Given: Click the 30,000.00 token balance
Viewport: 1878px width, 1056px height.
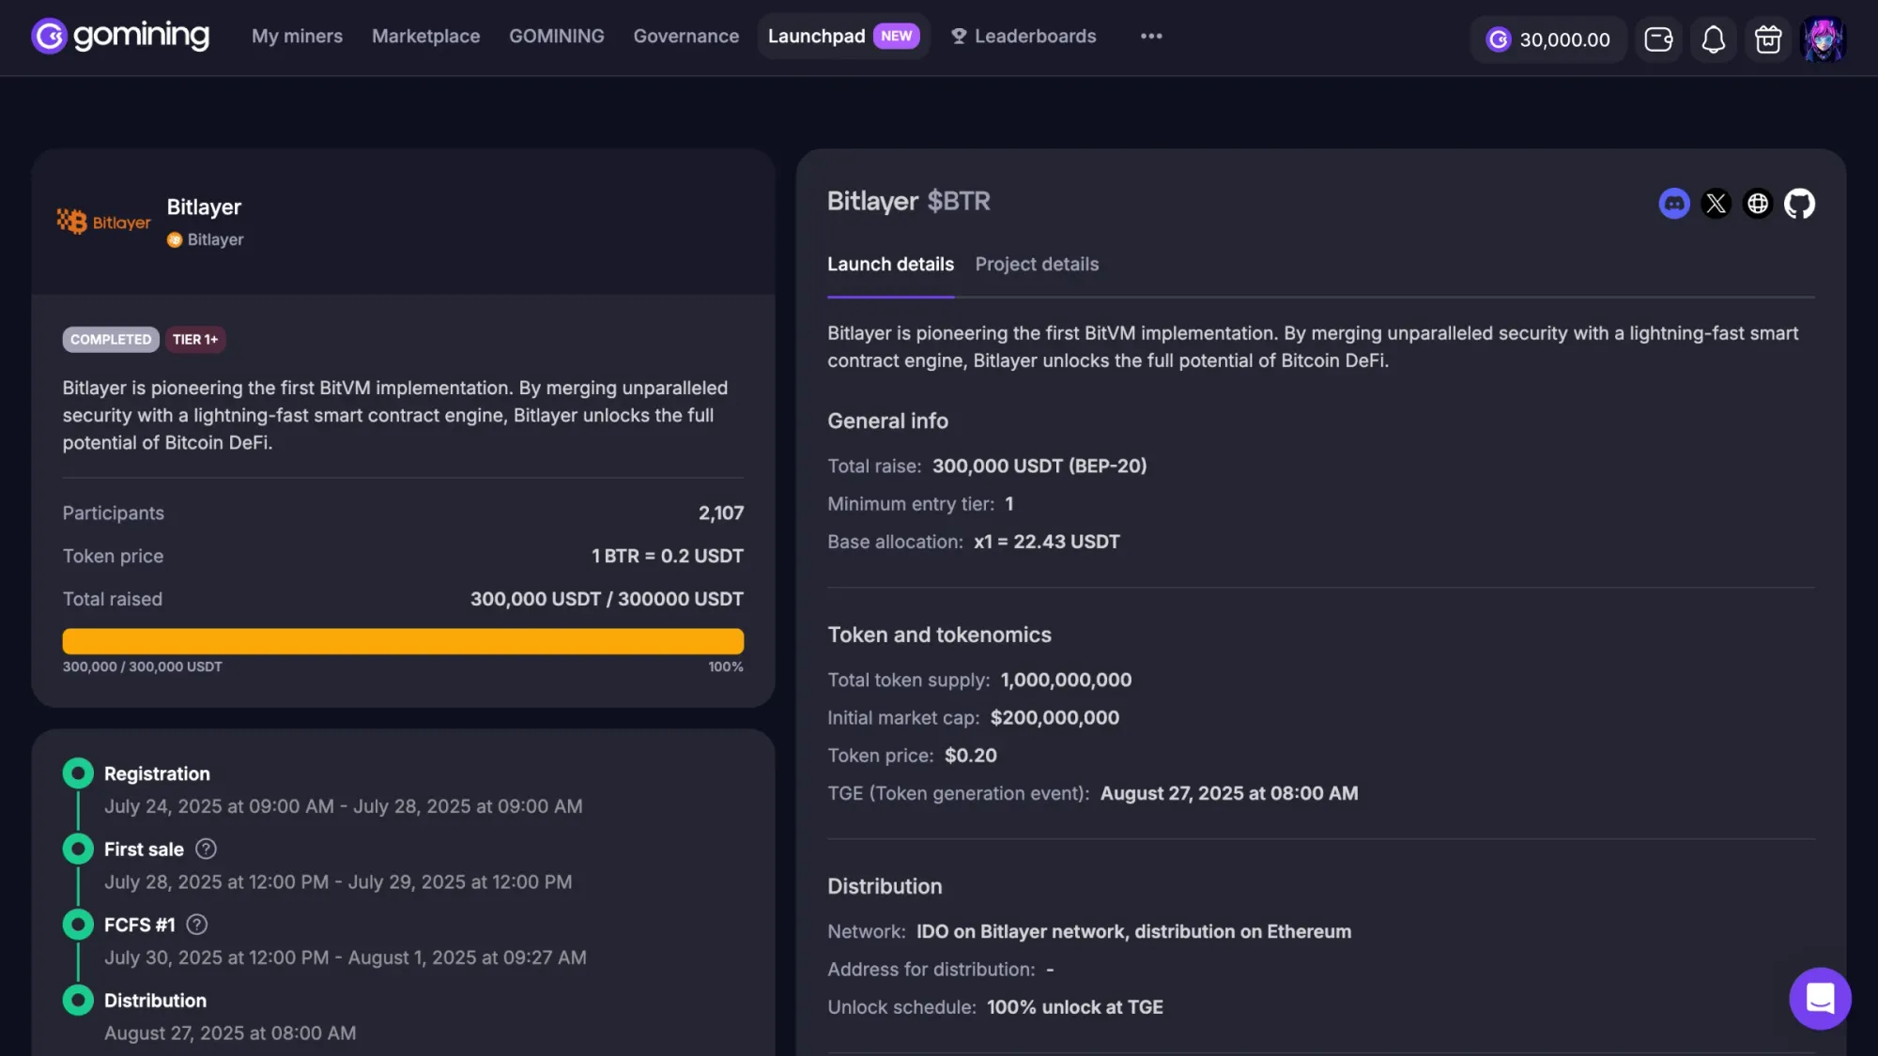Looking at the screenshot, I should pos(1548,39).
